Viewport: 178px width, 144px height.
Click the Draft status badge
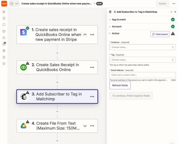[99, 4]
